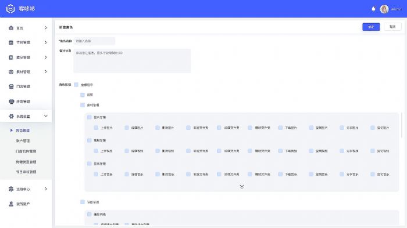Click the 系统设置 gear icon
Screen dimensions: 407x228
click(x=11, y=117)
